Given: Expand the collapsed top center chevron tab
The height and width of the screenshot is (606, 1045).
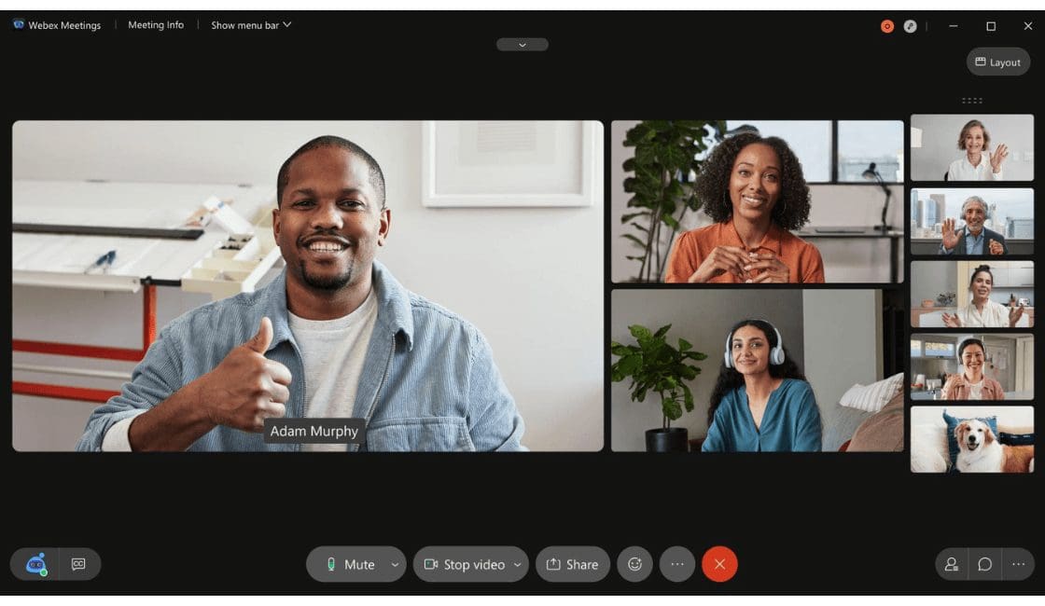Looking at the screenshot, I should click(522, 45).
